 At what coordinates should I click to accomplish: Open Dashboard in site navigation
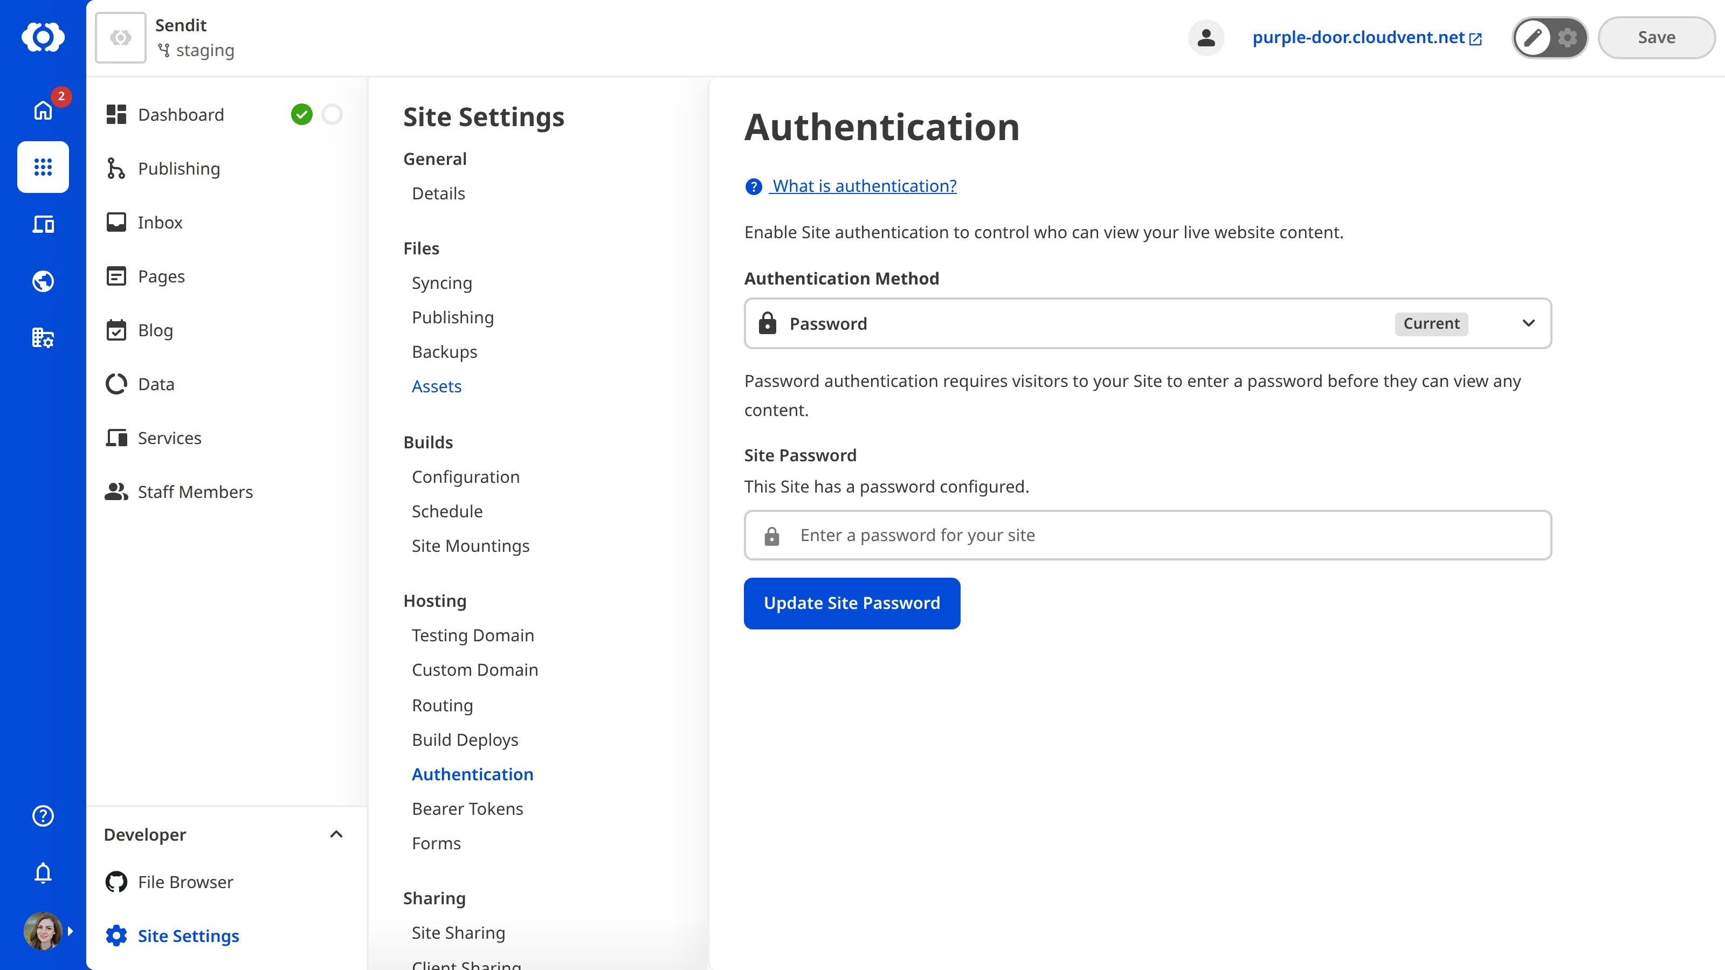181,114
